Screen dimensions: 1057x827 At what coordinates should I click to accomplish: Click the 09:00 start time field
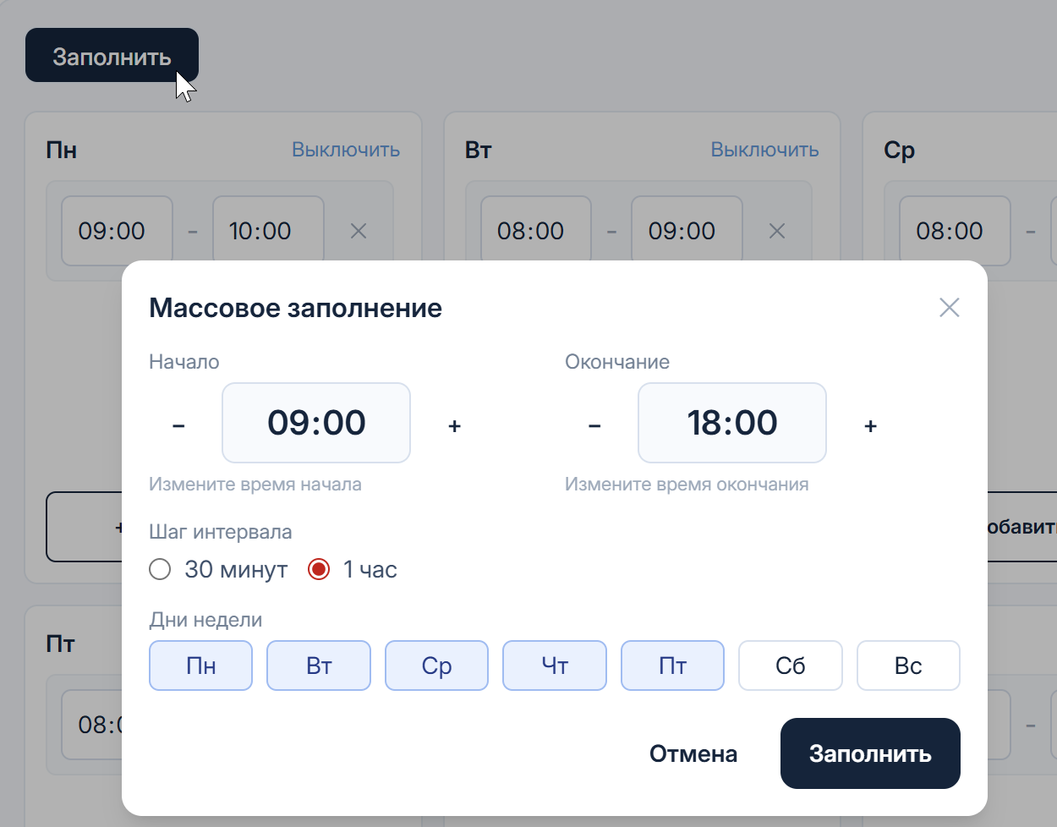(316, 423)
